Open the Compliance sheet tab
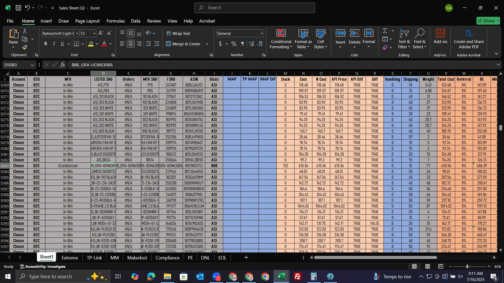Image resolution: width=504 pixels, height=283 pixels. pyautogui.click(x=167, y=258)
